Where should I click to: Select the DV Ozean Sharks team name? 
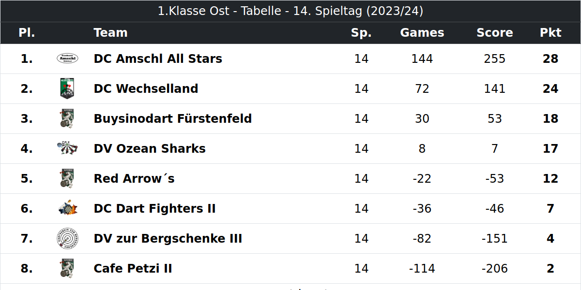click(x=150, y=149)
